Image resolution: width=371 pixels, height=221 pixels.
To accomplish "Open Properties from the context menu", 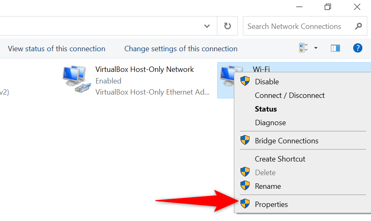I will tap(271, 204).
